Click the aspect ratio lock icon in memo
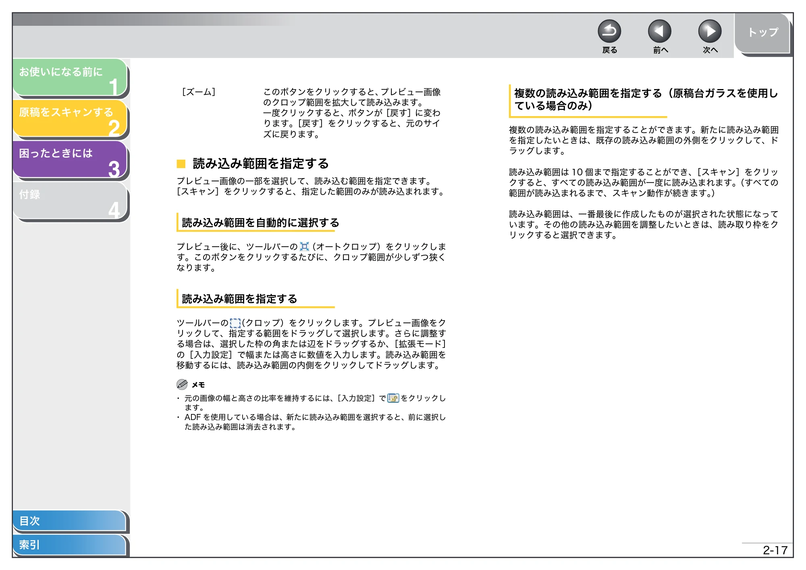This screenshot has height=570, width=806. [x=393, y=398]
